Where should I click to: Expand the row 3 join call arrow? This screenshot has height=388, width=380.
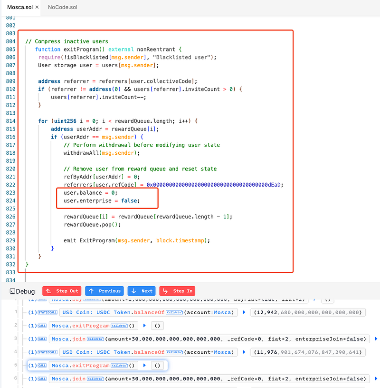(376, 339)
